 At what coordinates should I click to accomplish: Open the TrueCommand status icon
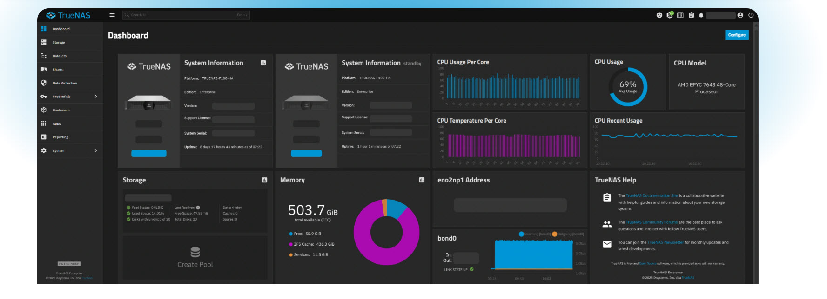point(670,15)
